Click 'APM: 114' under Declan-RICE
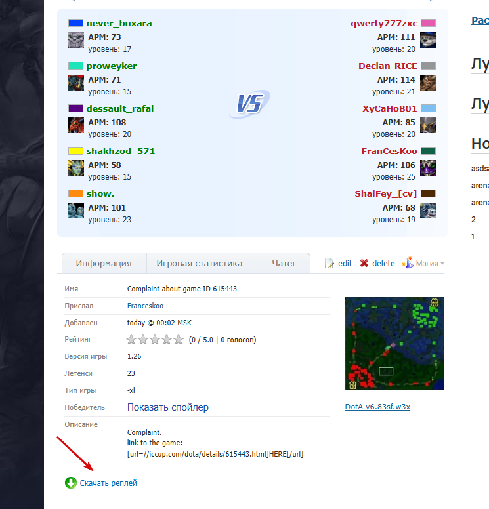Screen dimensions: 489x509 click(x=396, y=80)
